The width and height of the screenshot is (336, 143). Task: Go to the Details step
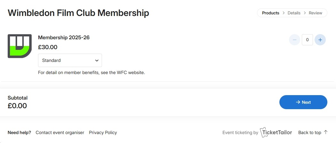click(x=294, y=13)
